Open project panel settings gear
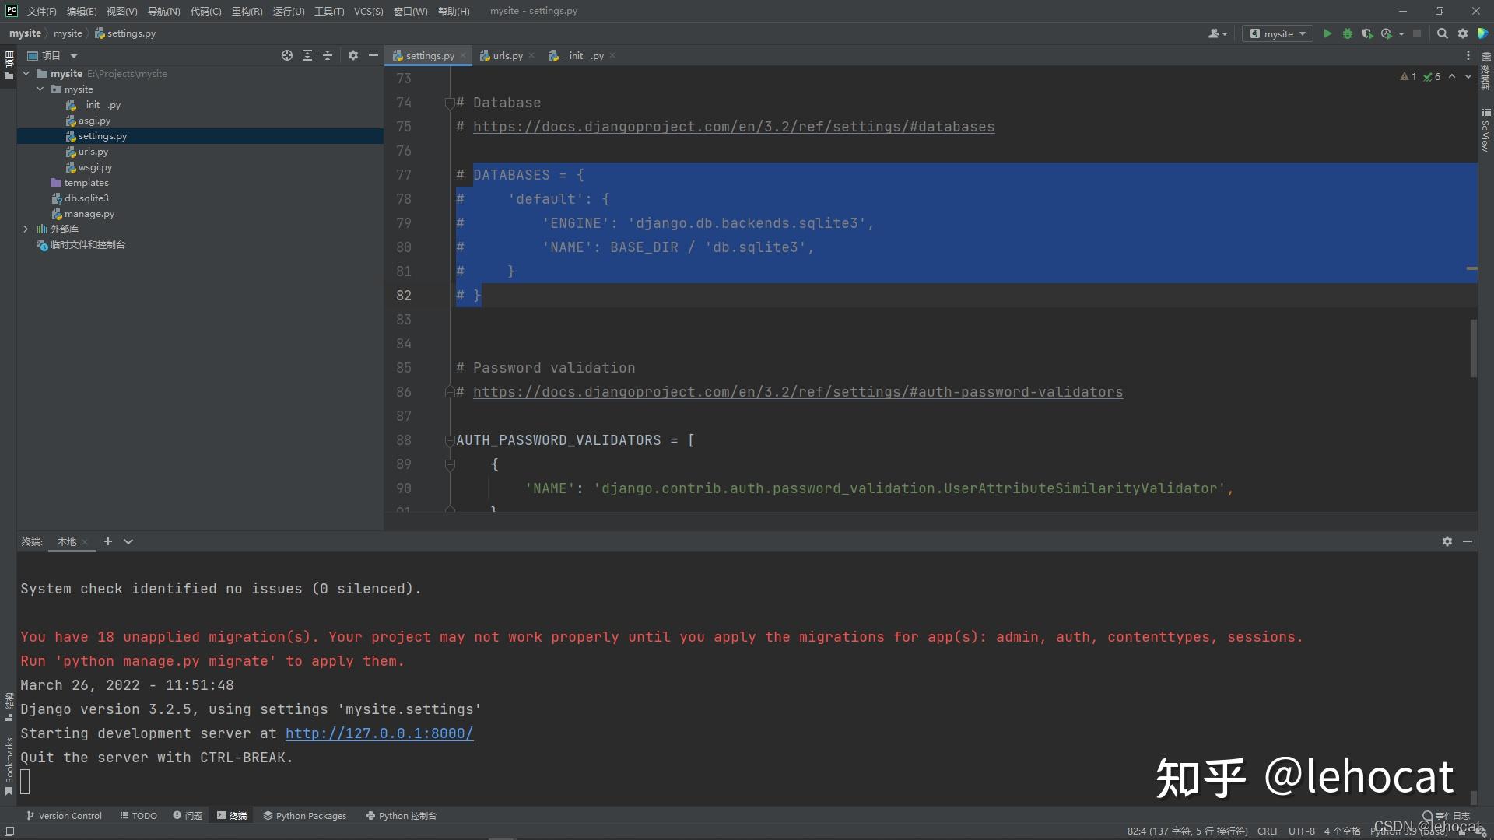 point(352,55)
